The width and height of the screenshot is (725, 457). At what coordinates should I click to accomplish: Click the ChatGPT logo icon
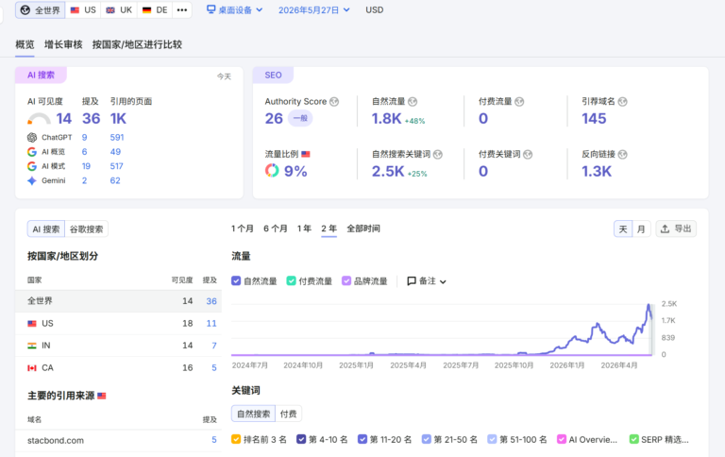click(32, 137)
